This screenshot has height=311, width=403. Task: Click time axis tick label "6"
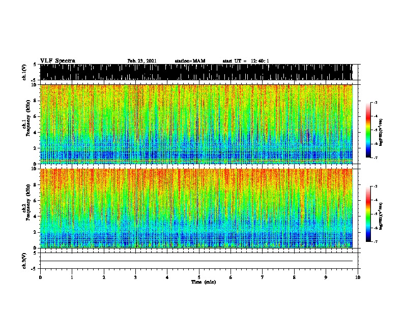pos(231,277)
